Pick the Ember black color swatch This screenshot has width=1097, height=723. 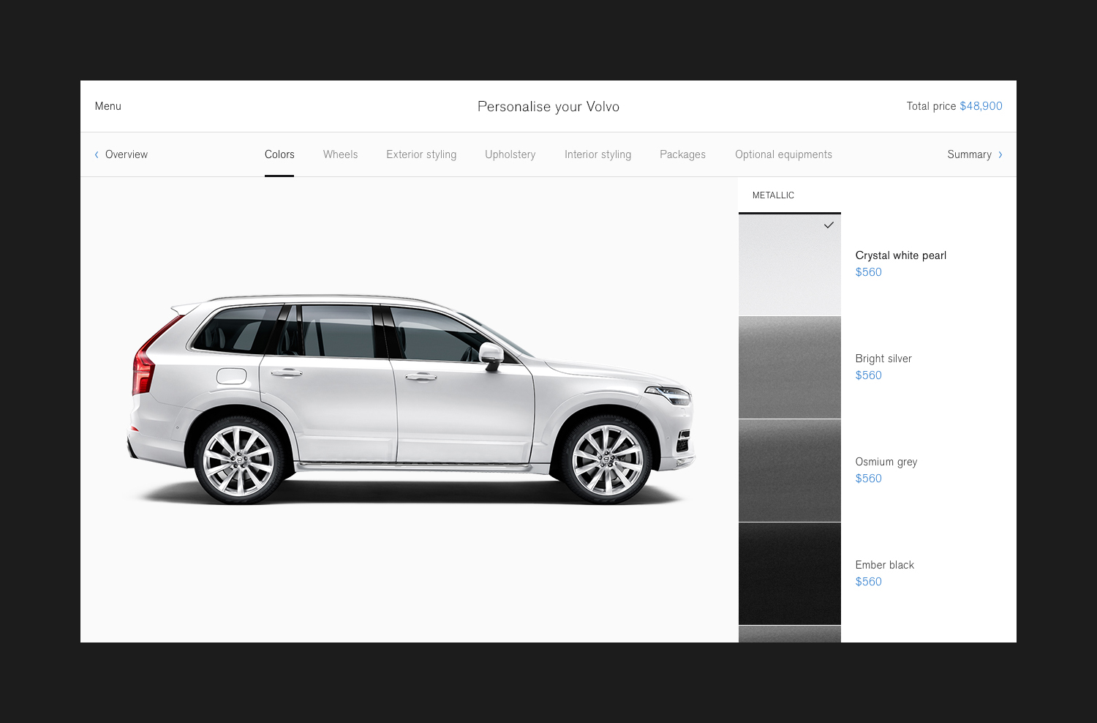pos(790,574)
